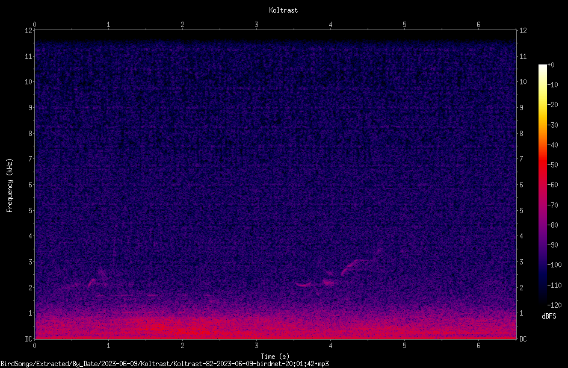Select the BirdSongs file path text at bottom
This screenshot has height=368, width=568.
coord(164,364)
